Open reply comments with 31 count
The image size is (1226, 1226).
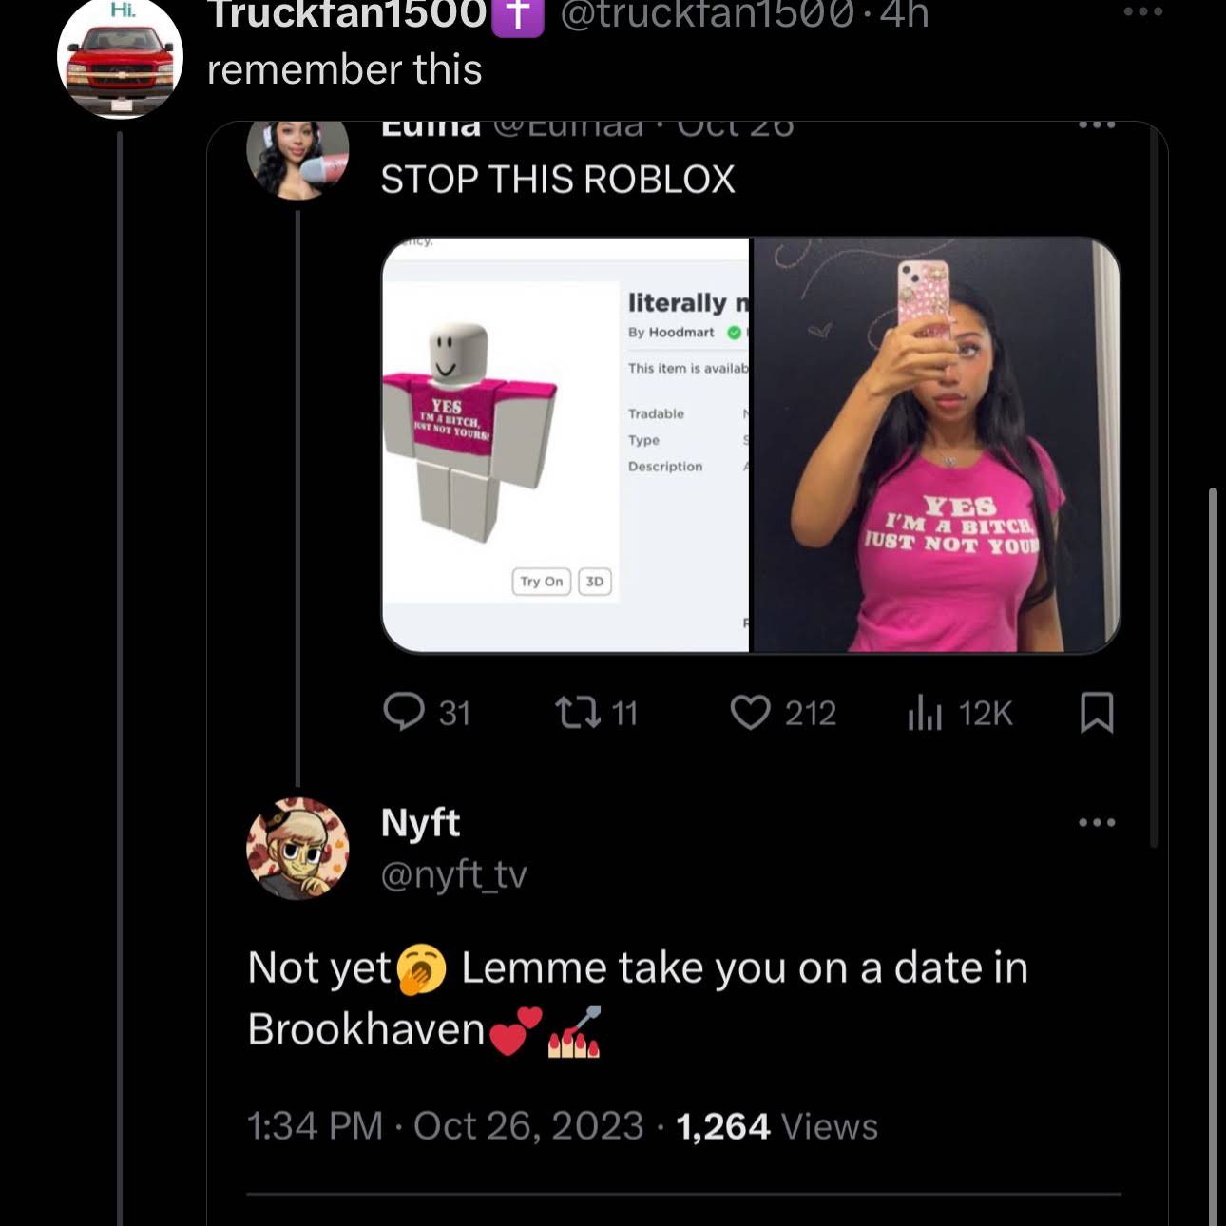428,713
